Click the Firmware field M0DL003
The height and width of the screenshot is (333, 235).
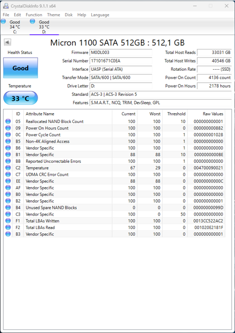121,52
